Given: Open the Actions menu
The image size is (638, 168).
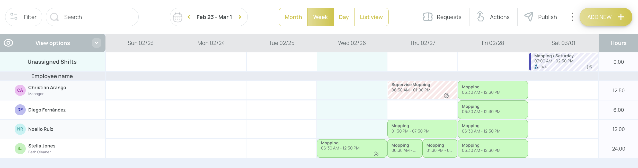Looking at the screenshot, I should point(493,17).
